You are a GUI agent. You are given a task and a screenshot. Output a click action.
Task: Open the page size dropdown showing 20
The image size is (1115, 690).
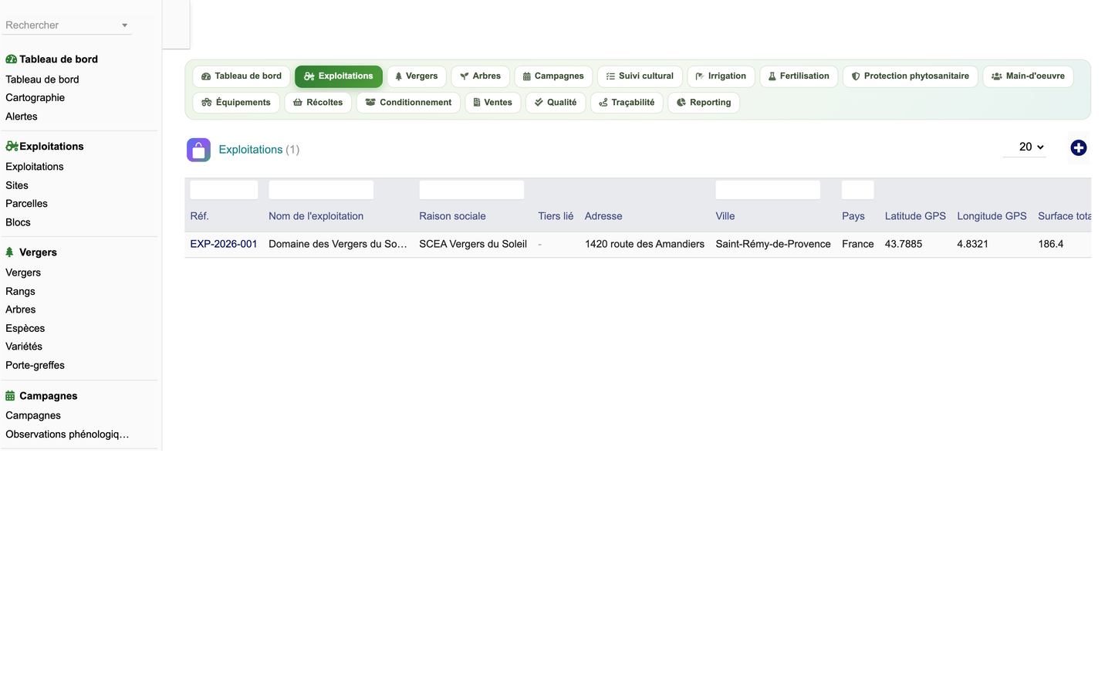point(1025,147)
